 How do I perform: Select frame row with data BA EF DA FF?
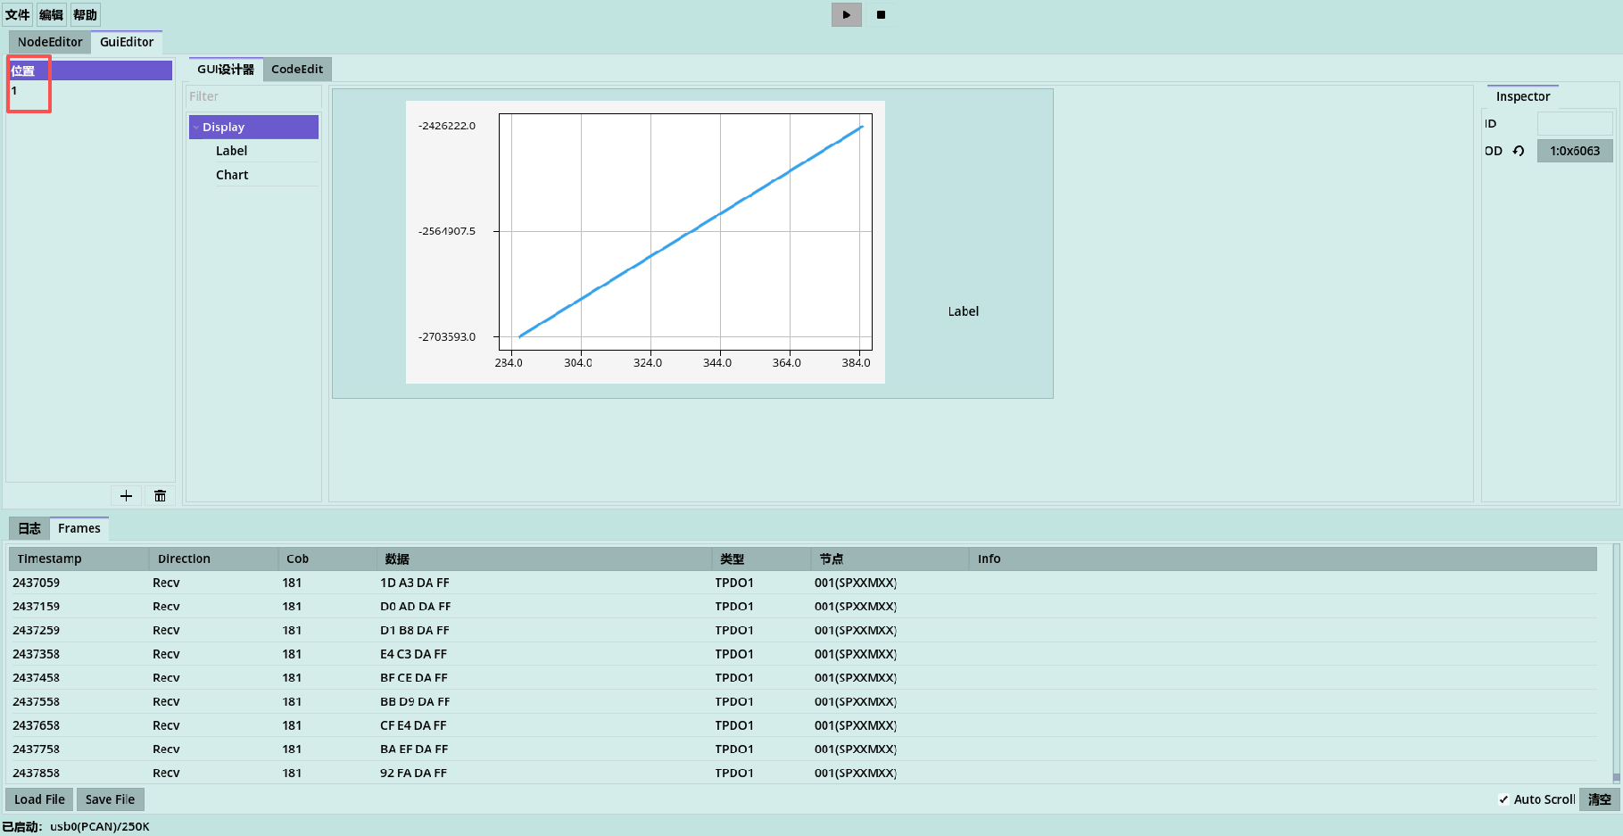click(x=803, y=749)
